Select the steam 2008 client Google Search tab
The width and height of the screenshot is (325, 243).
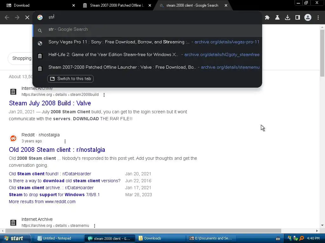(192, 5)
